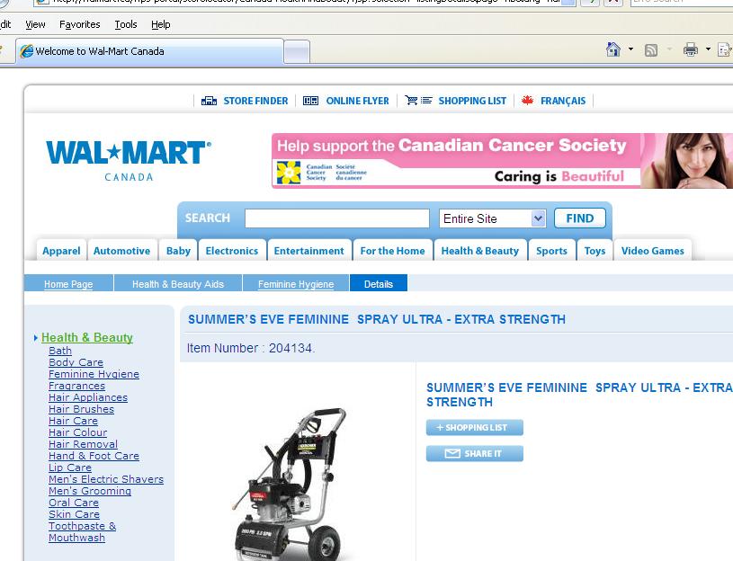Click the Online Flyer icon
733x561 pixels.
311,101
